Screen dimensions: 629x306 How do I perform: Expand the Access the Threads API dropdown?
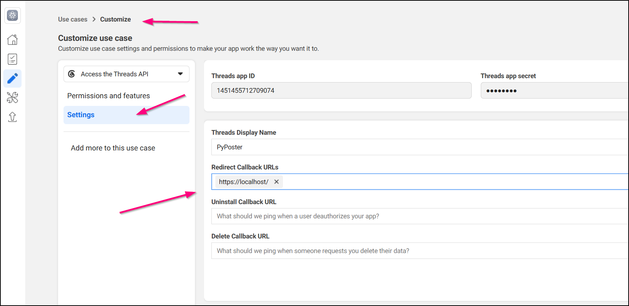pyautogui.click(x=126, y=74)
